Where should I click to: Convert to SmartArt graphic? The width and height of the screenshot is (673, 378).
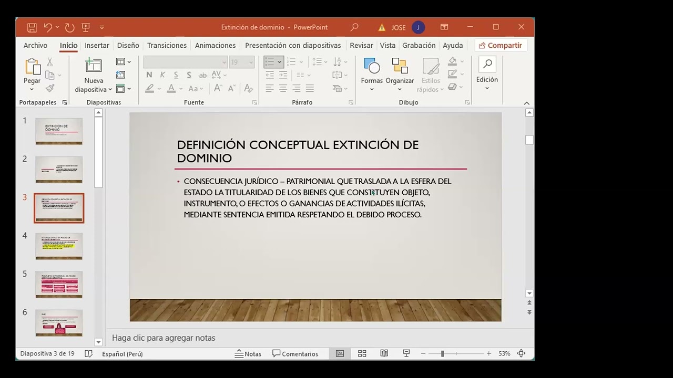[x=340, y=89]
